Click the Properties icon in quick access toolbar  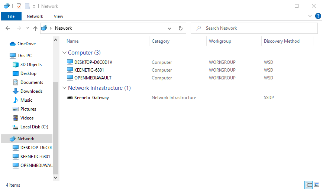19,6
